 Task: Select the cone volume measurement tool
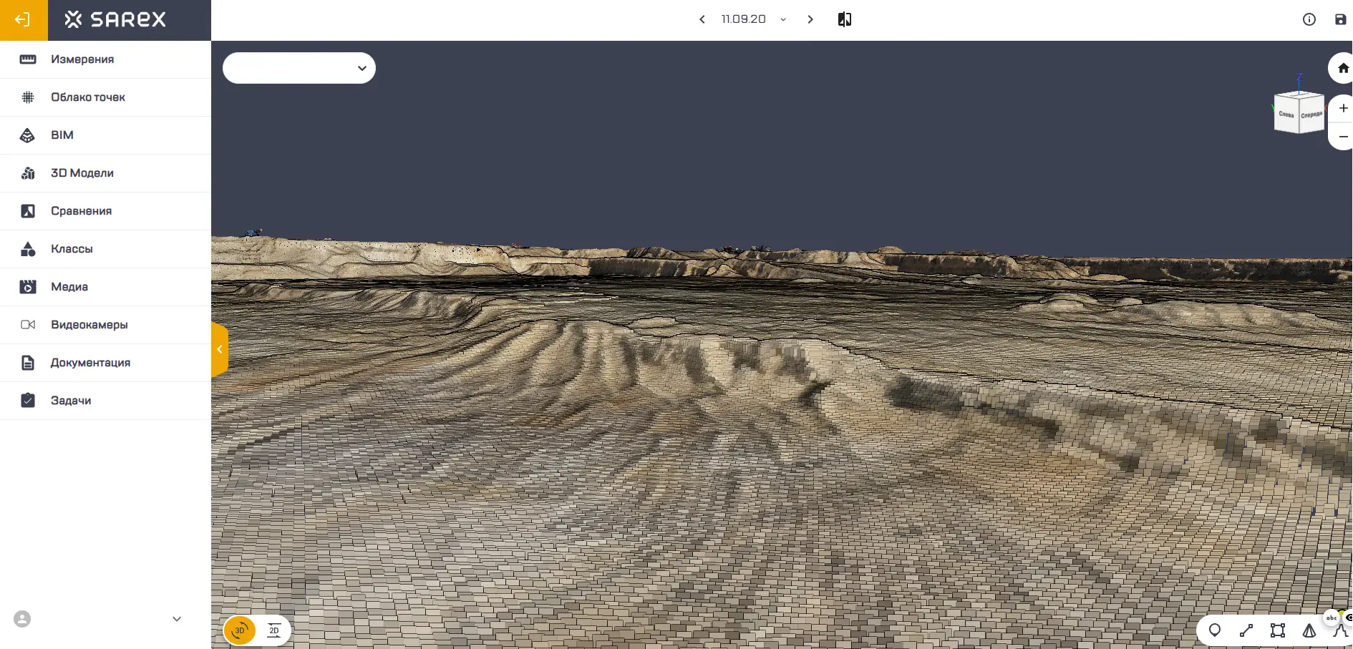(1309, 630)
